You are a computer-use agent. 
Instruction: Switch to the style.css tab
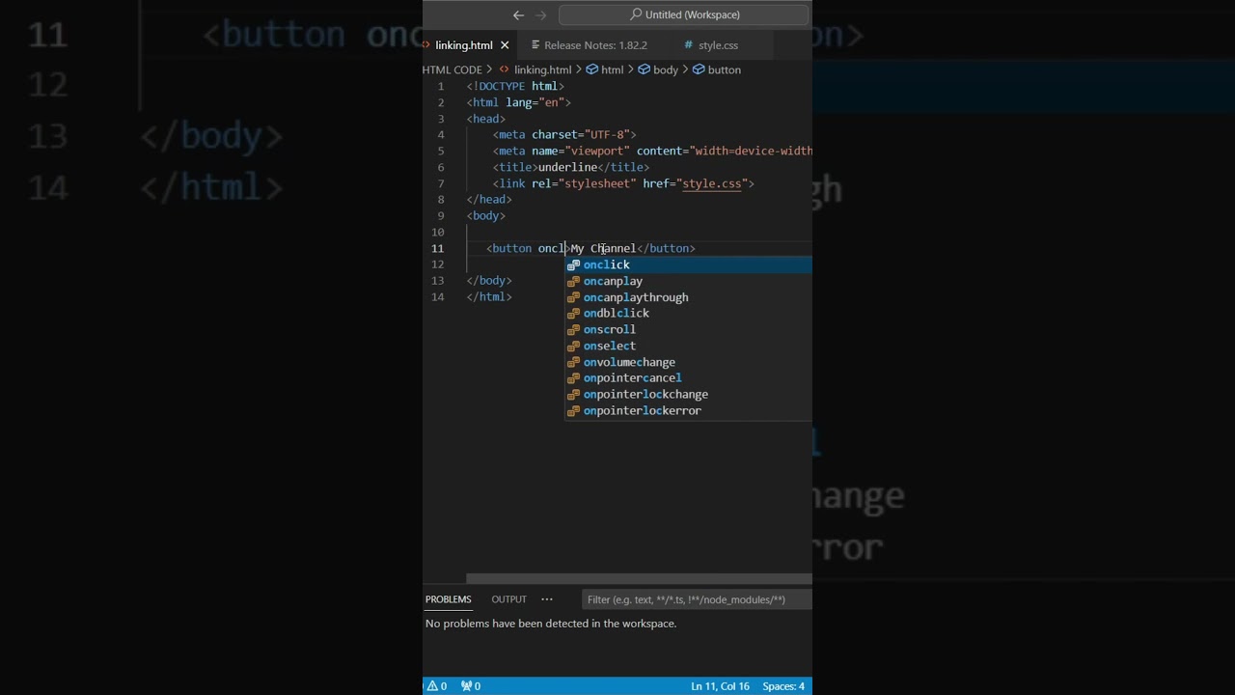point(717,45)
